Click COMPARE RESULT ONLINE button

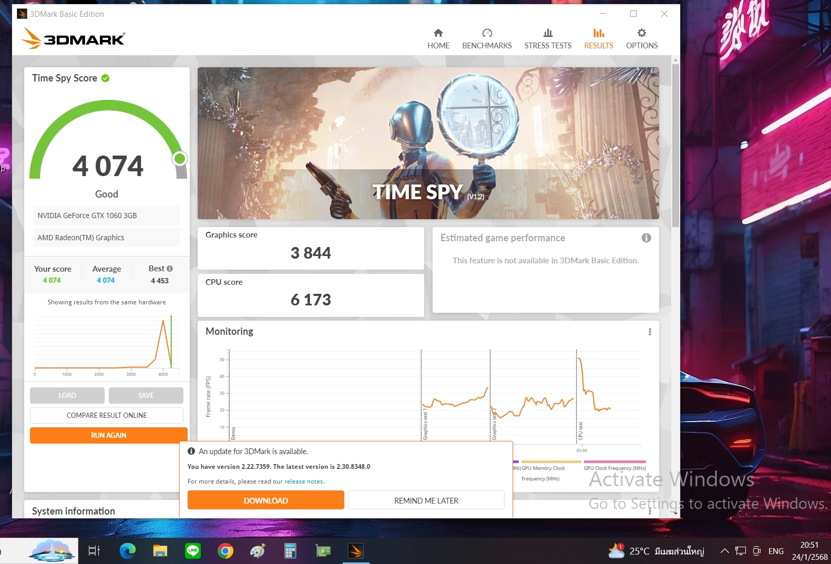click(106, 415)
